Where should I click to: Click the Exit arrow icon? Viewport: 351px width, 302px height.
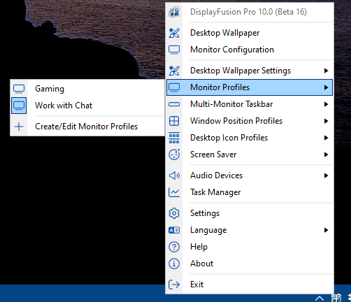[x=174, y=285]
